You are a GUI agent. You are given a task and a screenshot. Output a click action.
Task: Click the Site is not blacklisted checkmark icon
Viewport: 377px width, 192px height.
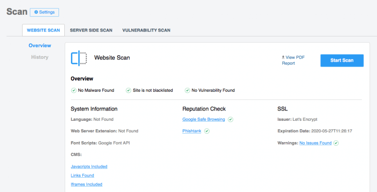pos(128,90)
